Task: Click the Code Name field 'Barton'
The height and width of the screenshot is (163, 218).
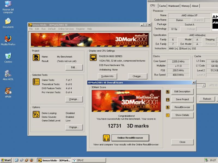Action: point(180,20)
